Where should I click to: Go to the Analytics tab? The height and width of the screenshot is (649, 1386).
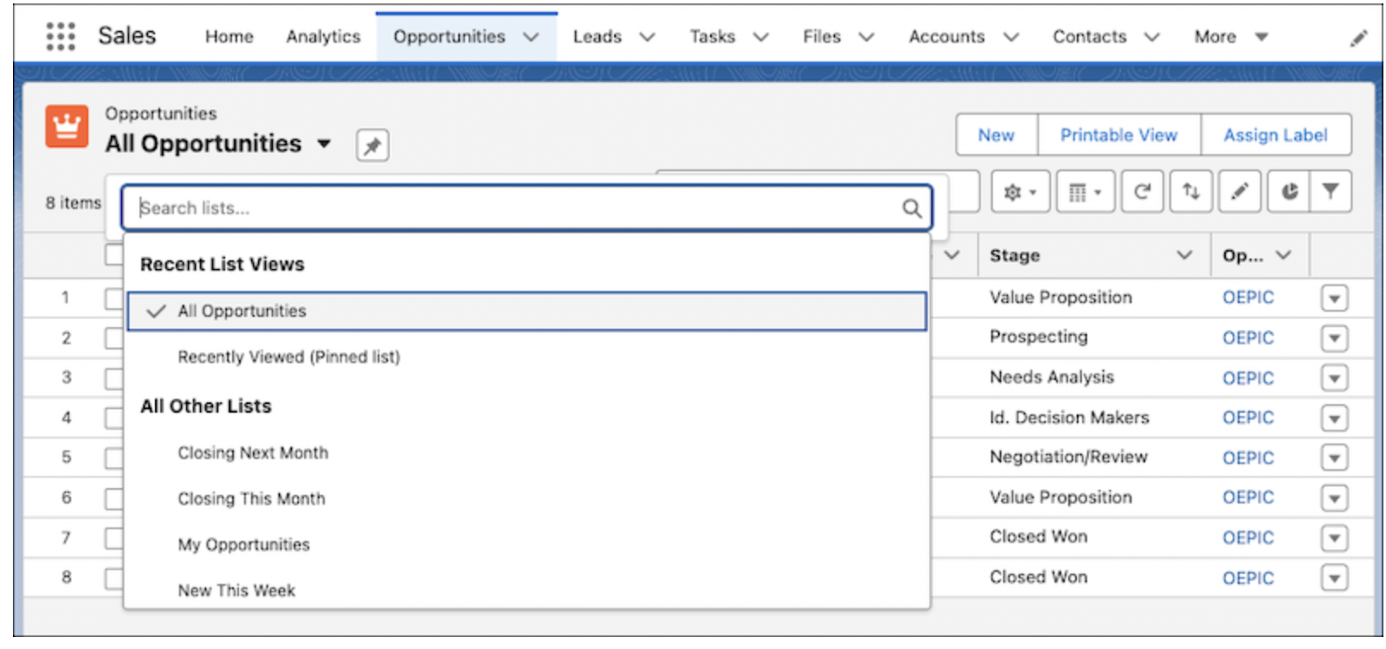click(x=323, y=37)
